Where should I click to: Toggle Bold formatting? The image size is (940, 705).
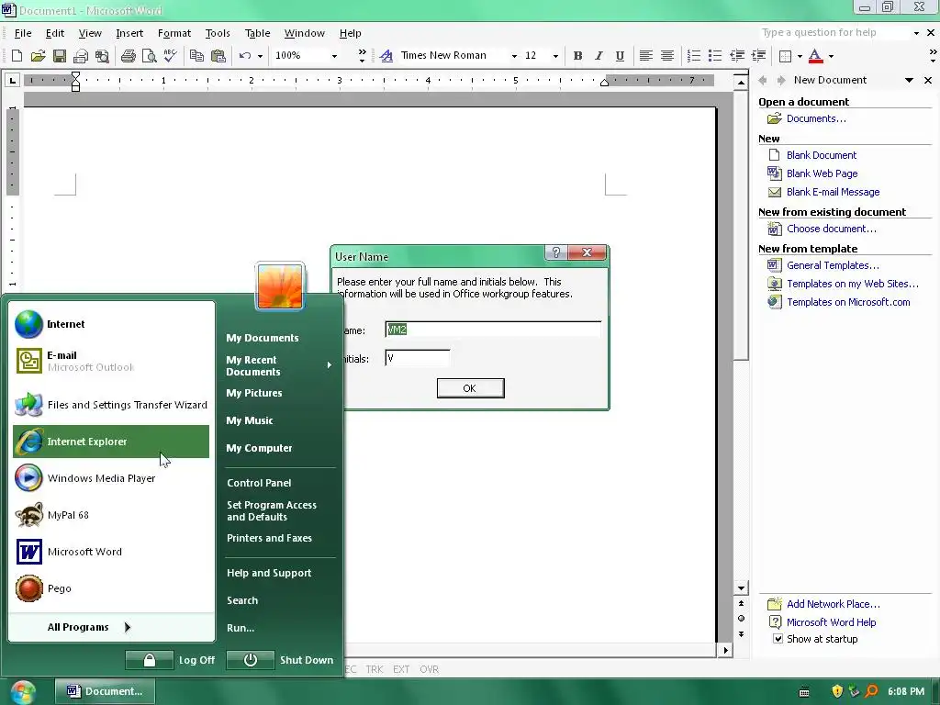coord(577,56)
